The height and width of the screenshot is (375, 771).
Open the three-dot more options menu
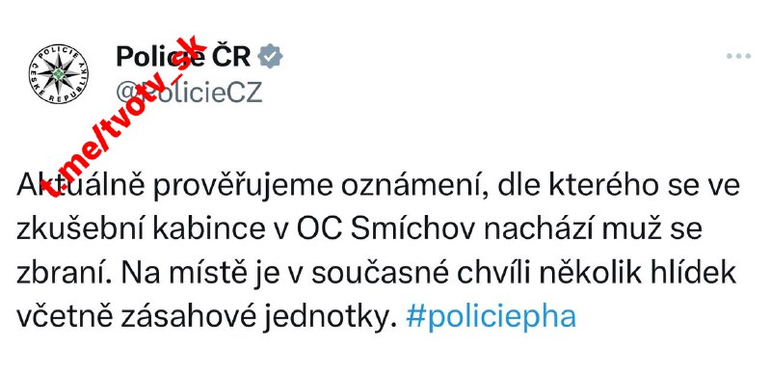738,57
